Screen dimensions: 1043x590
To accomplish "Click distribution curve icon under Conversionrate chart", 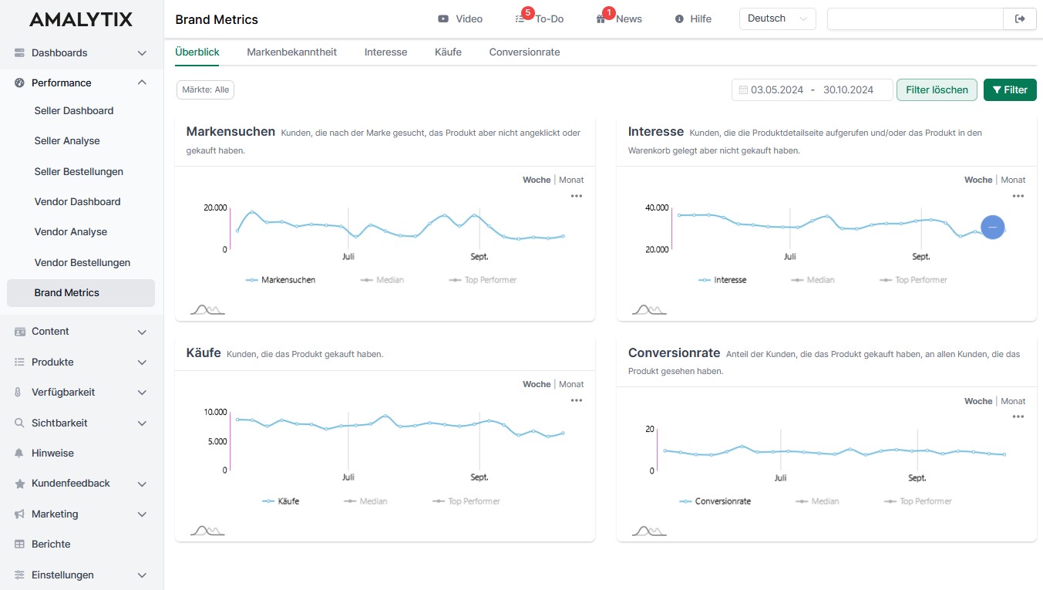I will pyautogui.click(x=649, y=530).
